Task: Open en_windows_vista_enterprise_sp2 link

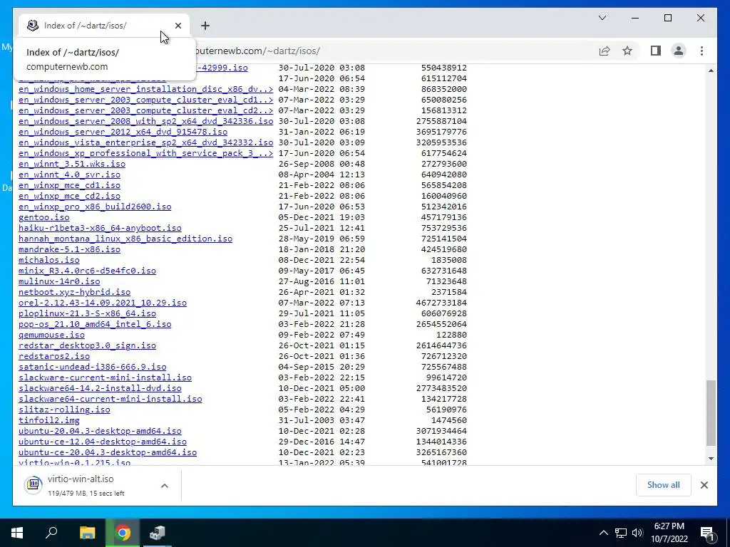Action: 145,142
